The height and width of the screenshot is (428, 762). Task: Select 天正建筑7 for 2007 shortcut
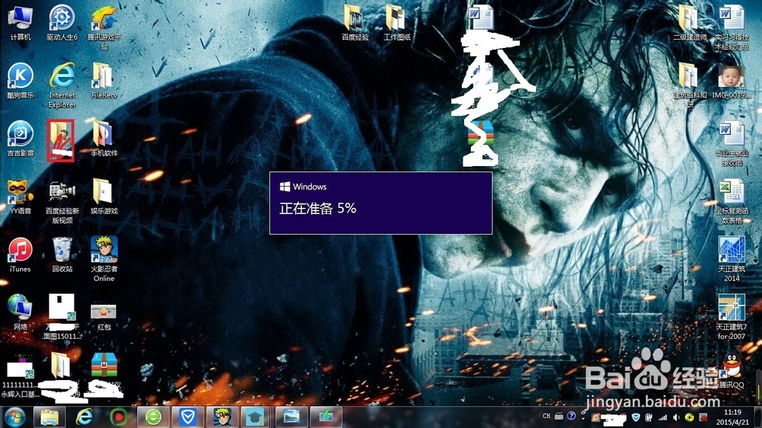click(732, 317)
